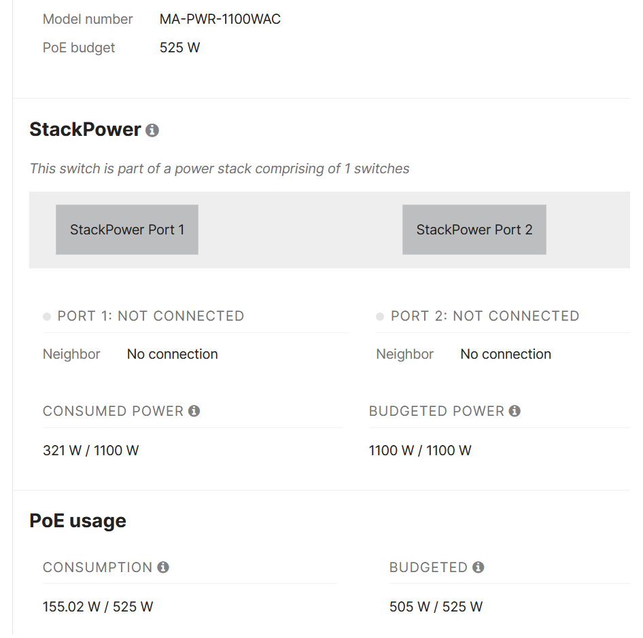Click the info icon beside StackPower heading
The height and width of the screenshot is (638, 643).
(x=152, y=130)
